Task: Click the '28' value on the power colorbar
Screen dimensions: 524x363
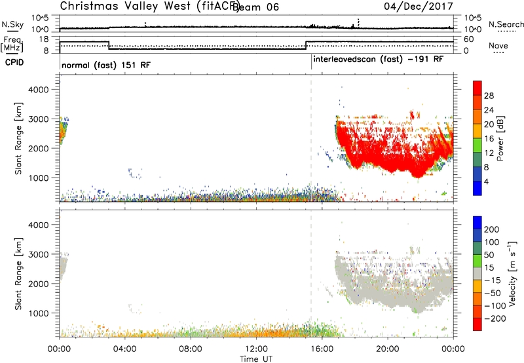Action: [489, 96]
